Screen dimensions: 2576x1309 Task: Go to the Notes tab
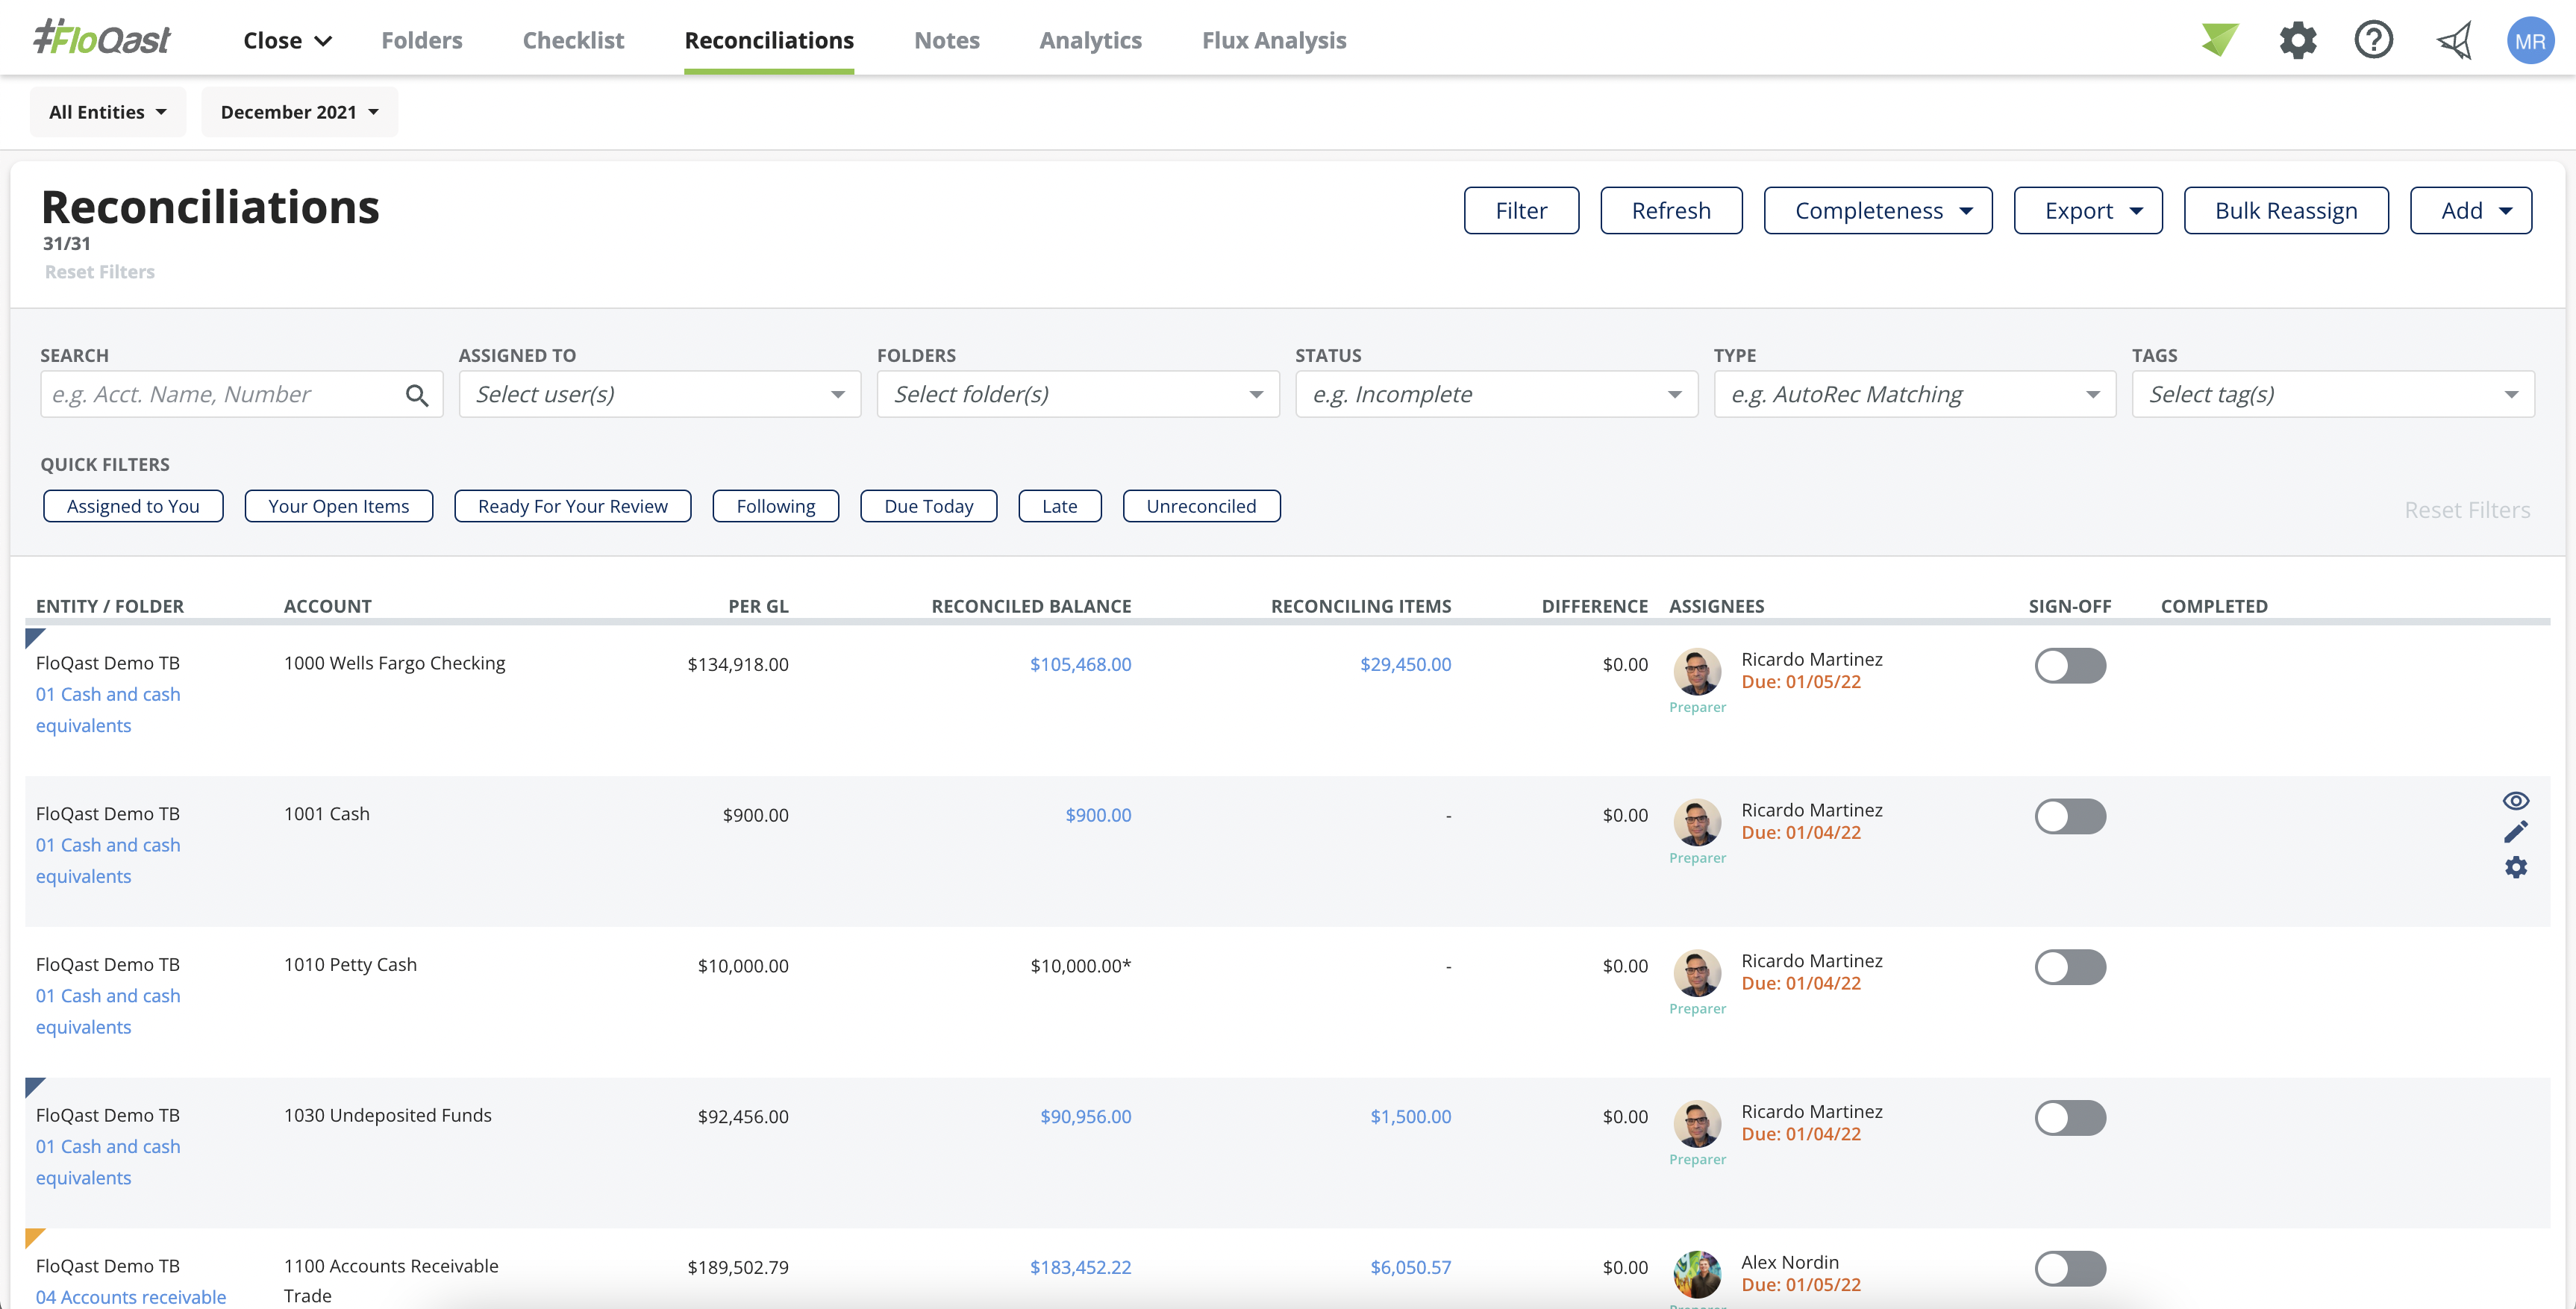tap(946, 40)
